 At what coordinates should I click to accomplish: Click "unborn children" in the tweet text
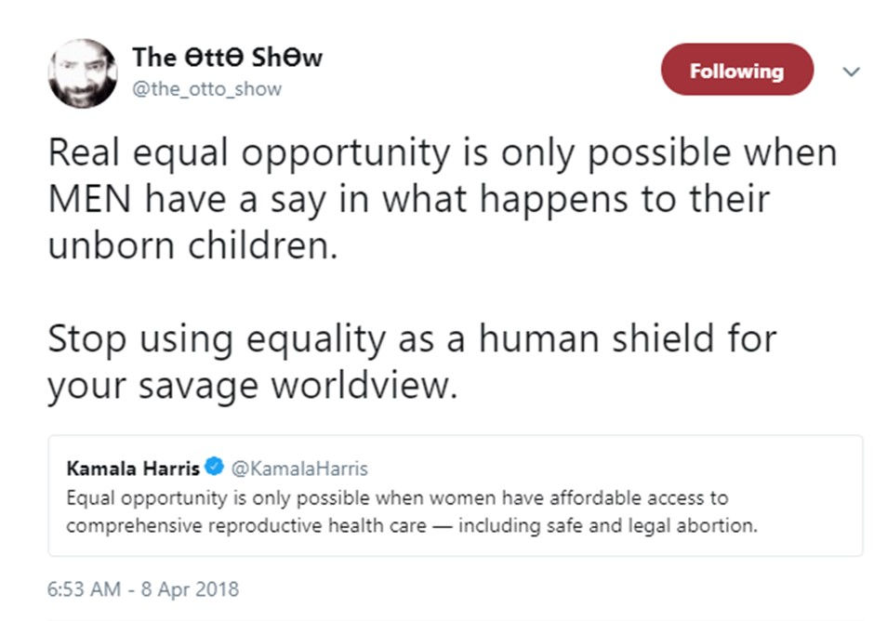(x=191, y=248)
